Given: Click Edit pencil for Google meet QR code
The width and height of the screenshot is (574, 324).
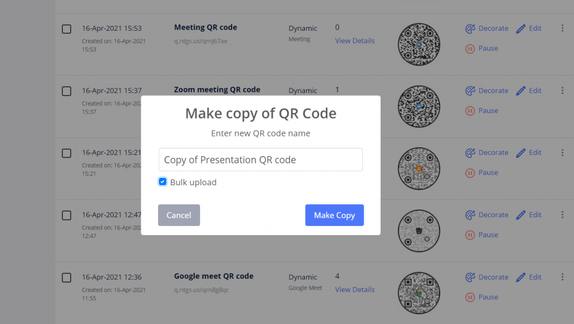Looking at the screenshot, I should click(x=521, y=278).
